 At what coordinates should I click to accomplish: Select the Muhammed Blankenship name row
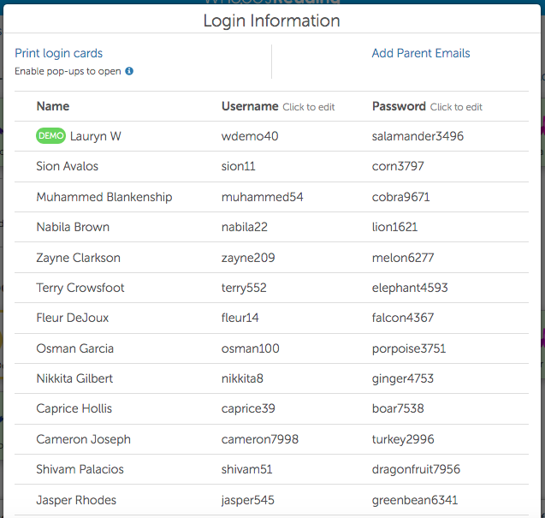tap(104, 197)
